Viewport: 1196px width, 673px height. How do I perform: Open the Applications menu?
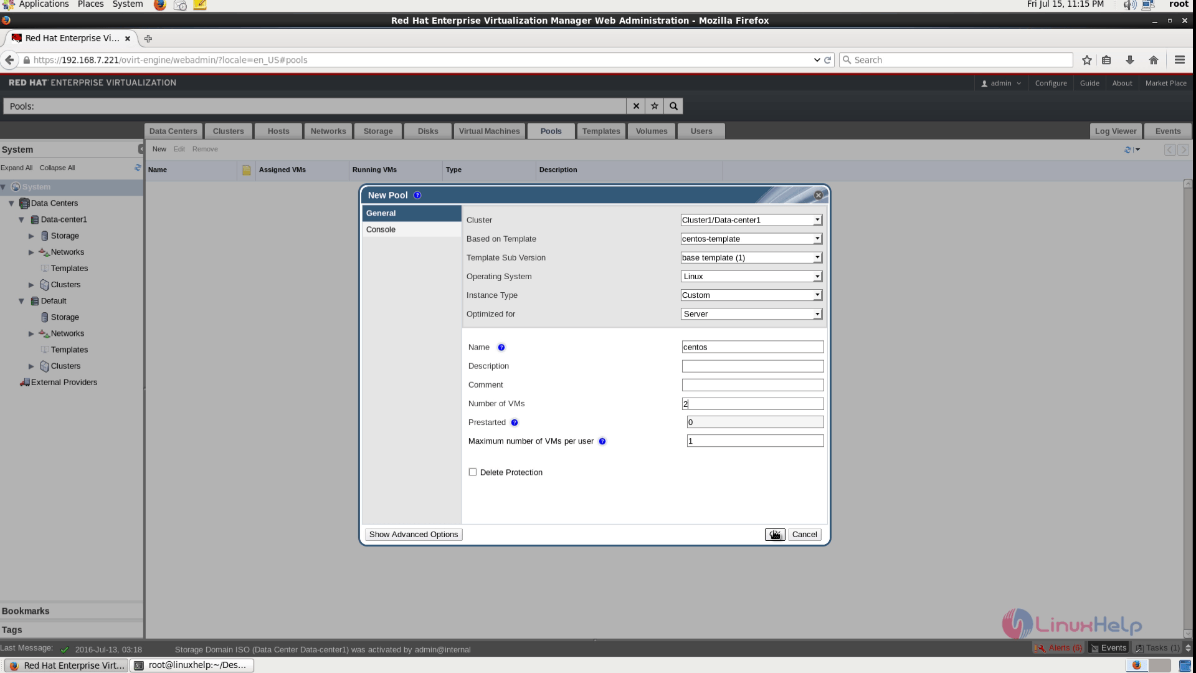[x=44, y=4]
